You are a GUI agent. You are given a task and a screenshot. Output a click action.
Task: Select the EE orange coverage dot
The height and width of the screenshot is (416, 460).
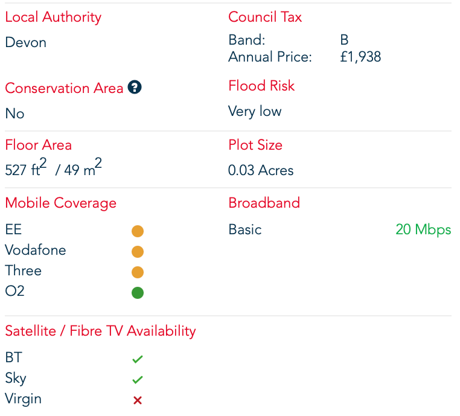pyautogui.click(x=138, y=231)
